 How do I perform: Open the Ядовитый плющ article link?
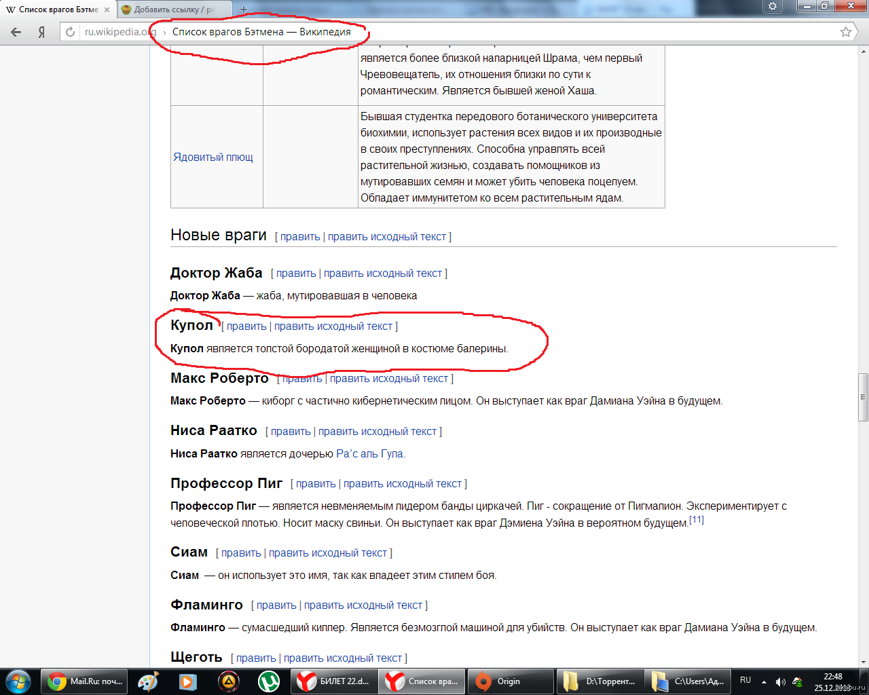[213, 157]
